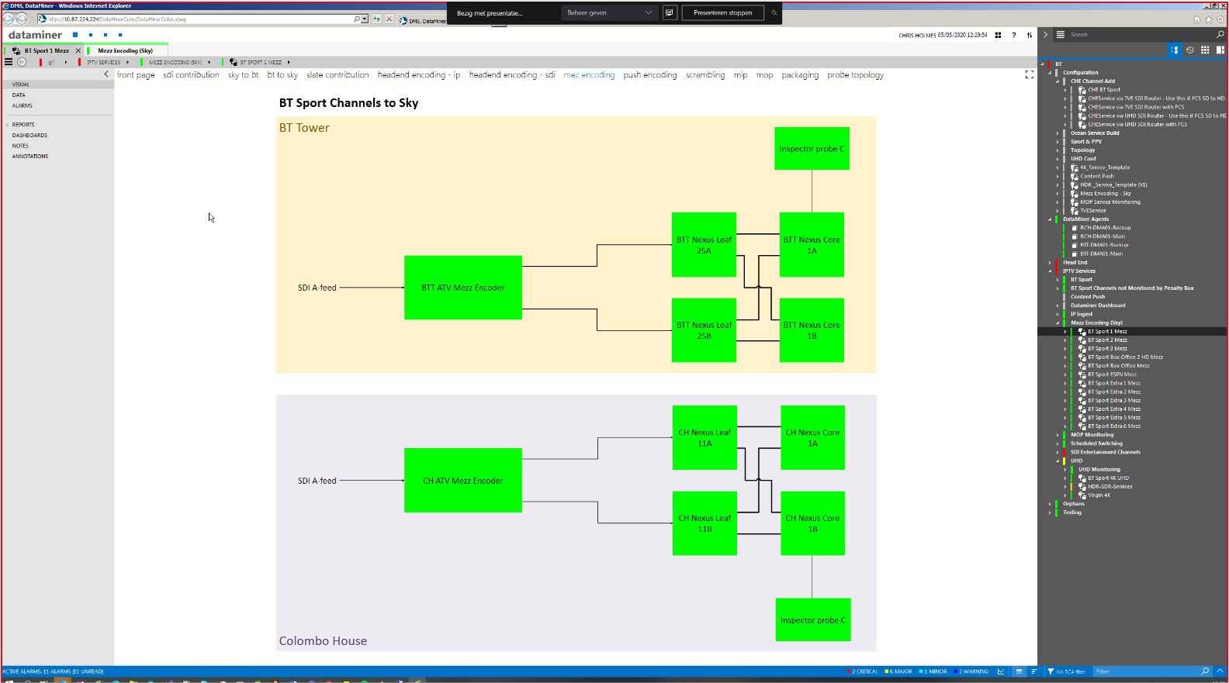1229x683 pixels.
Task: Select the split view icon in the sidebar
Action: tap(1220, 50)
